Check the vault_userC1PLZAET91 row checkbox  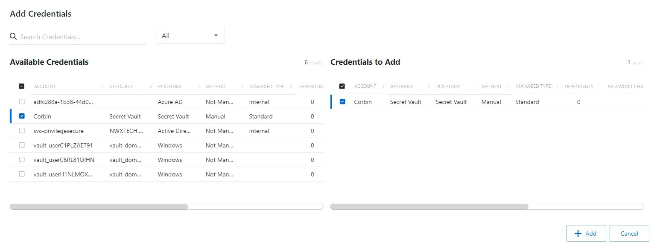point(22,145)
